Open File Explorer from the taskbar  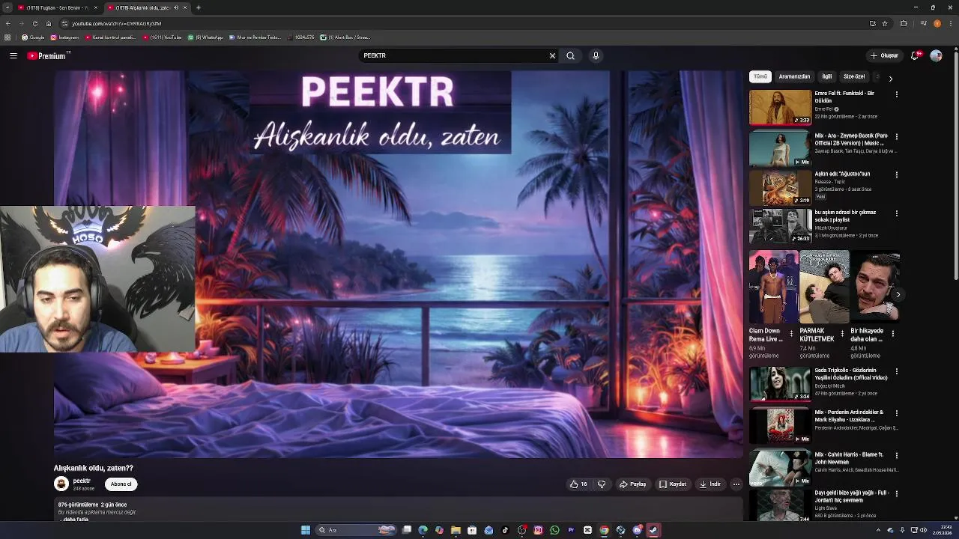click(x=456, y=530)
